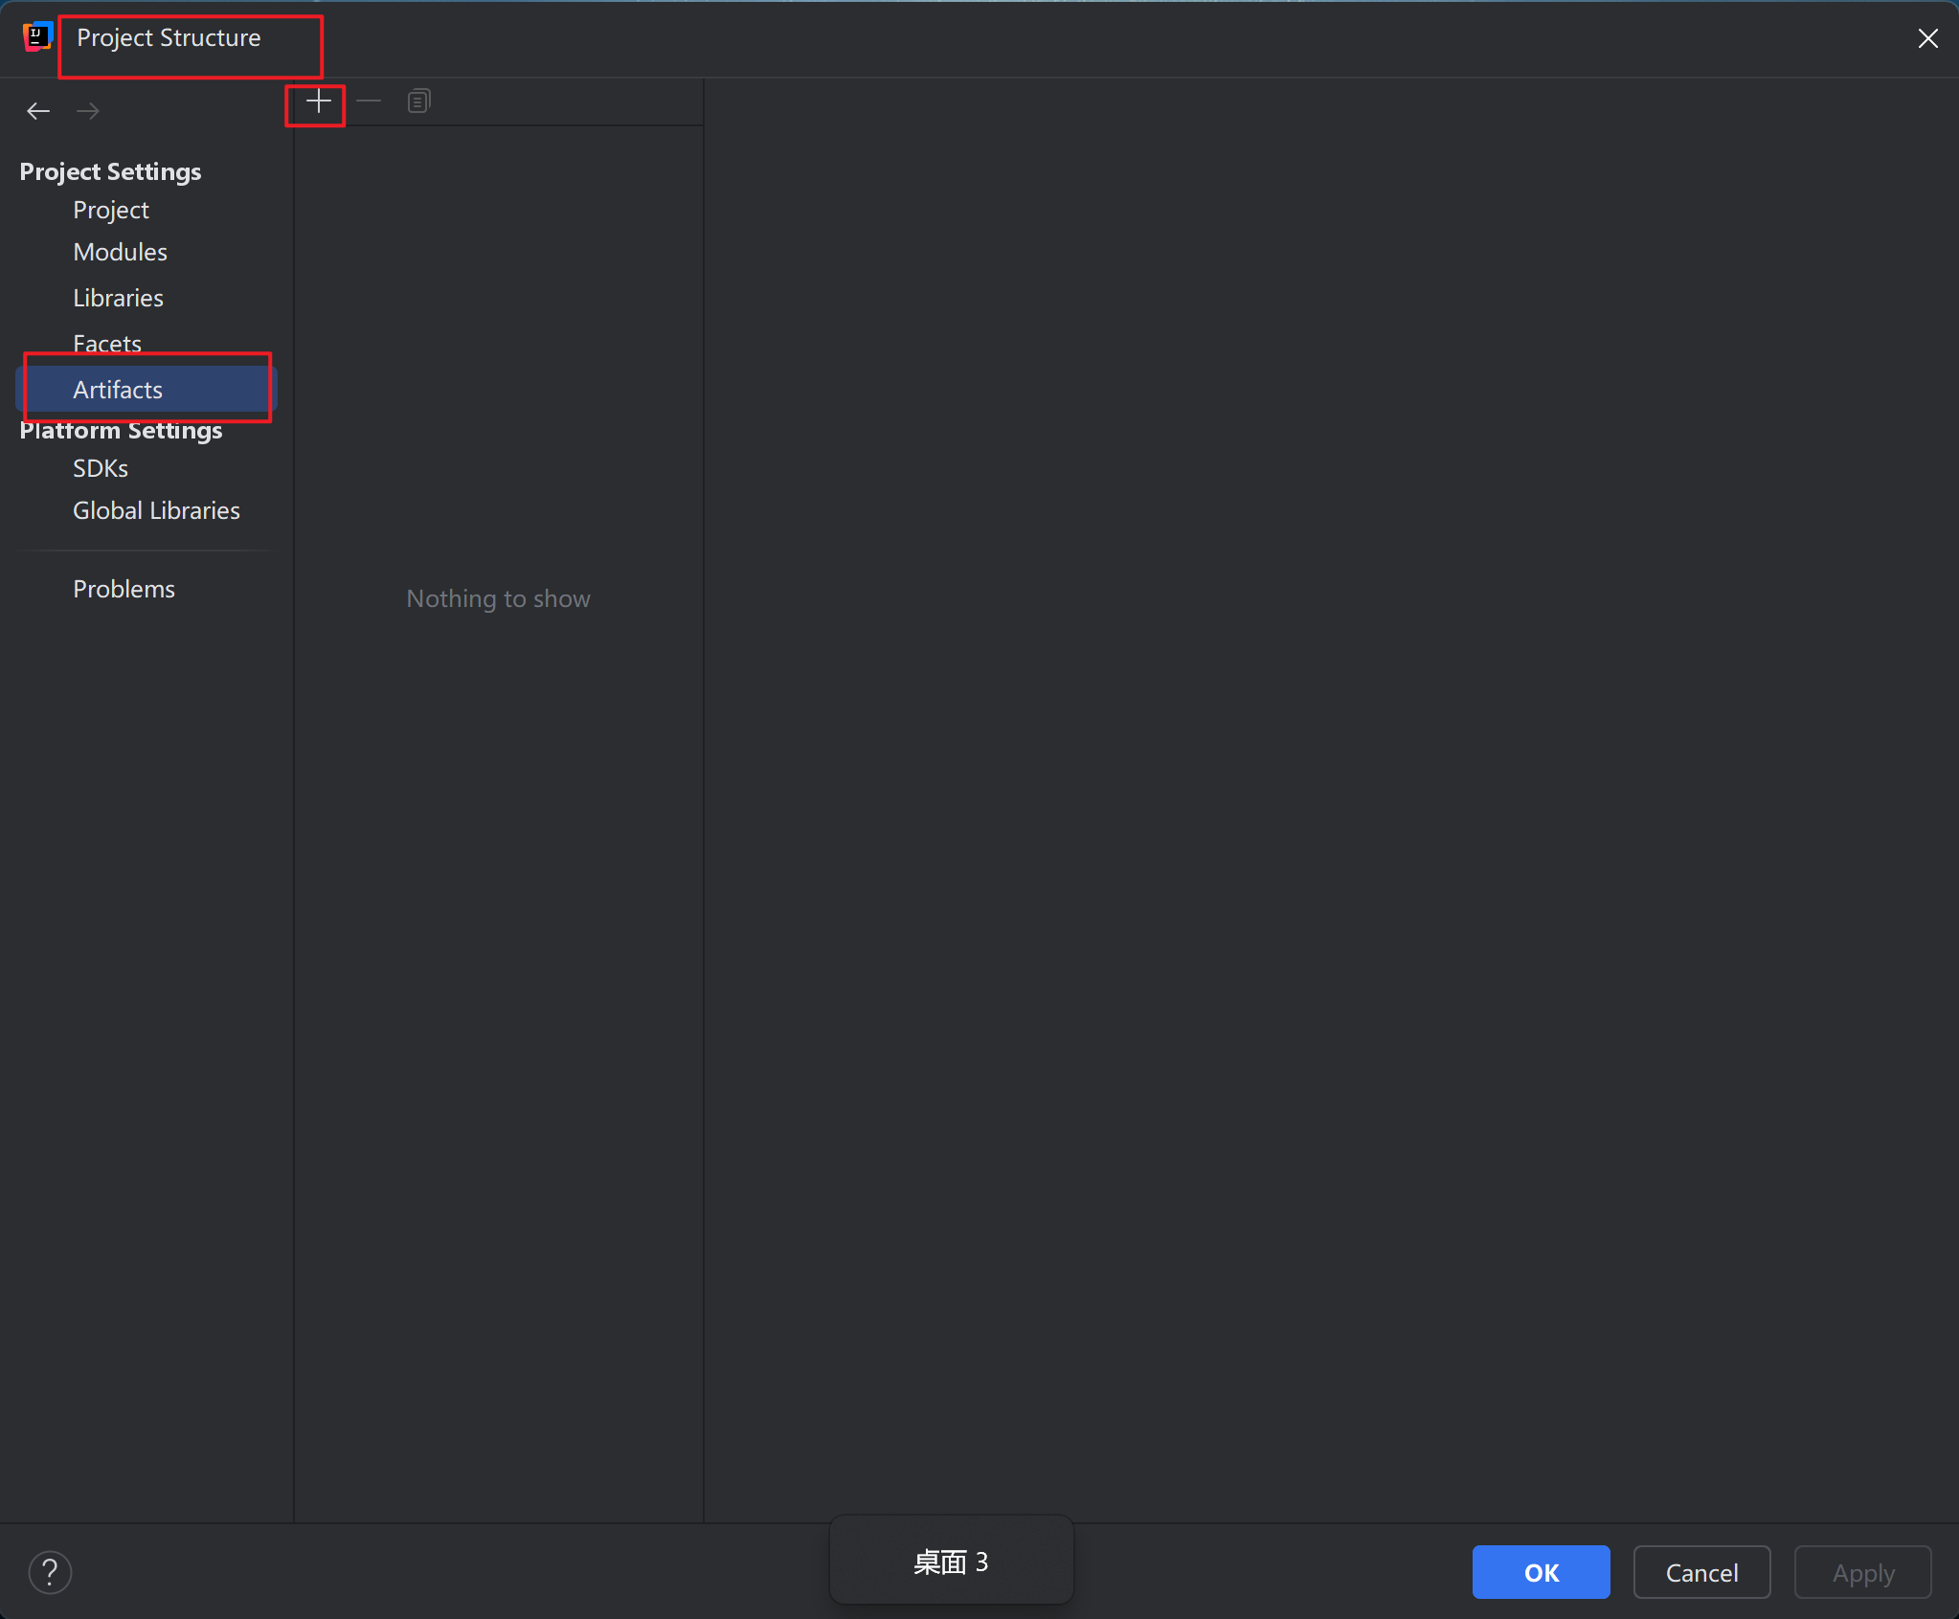
Task: Click the plus icon to add artifact
Action: [x=318, y=101]
